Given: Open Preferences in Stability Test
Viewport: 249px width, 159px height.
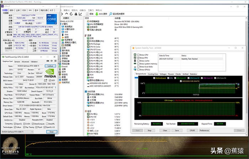Looking at the screenshot, I should pyautogui.click(x=205, y=130).
